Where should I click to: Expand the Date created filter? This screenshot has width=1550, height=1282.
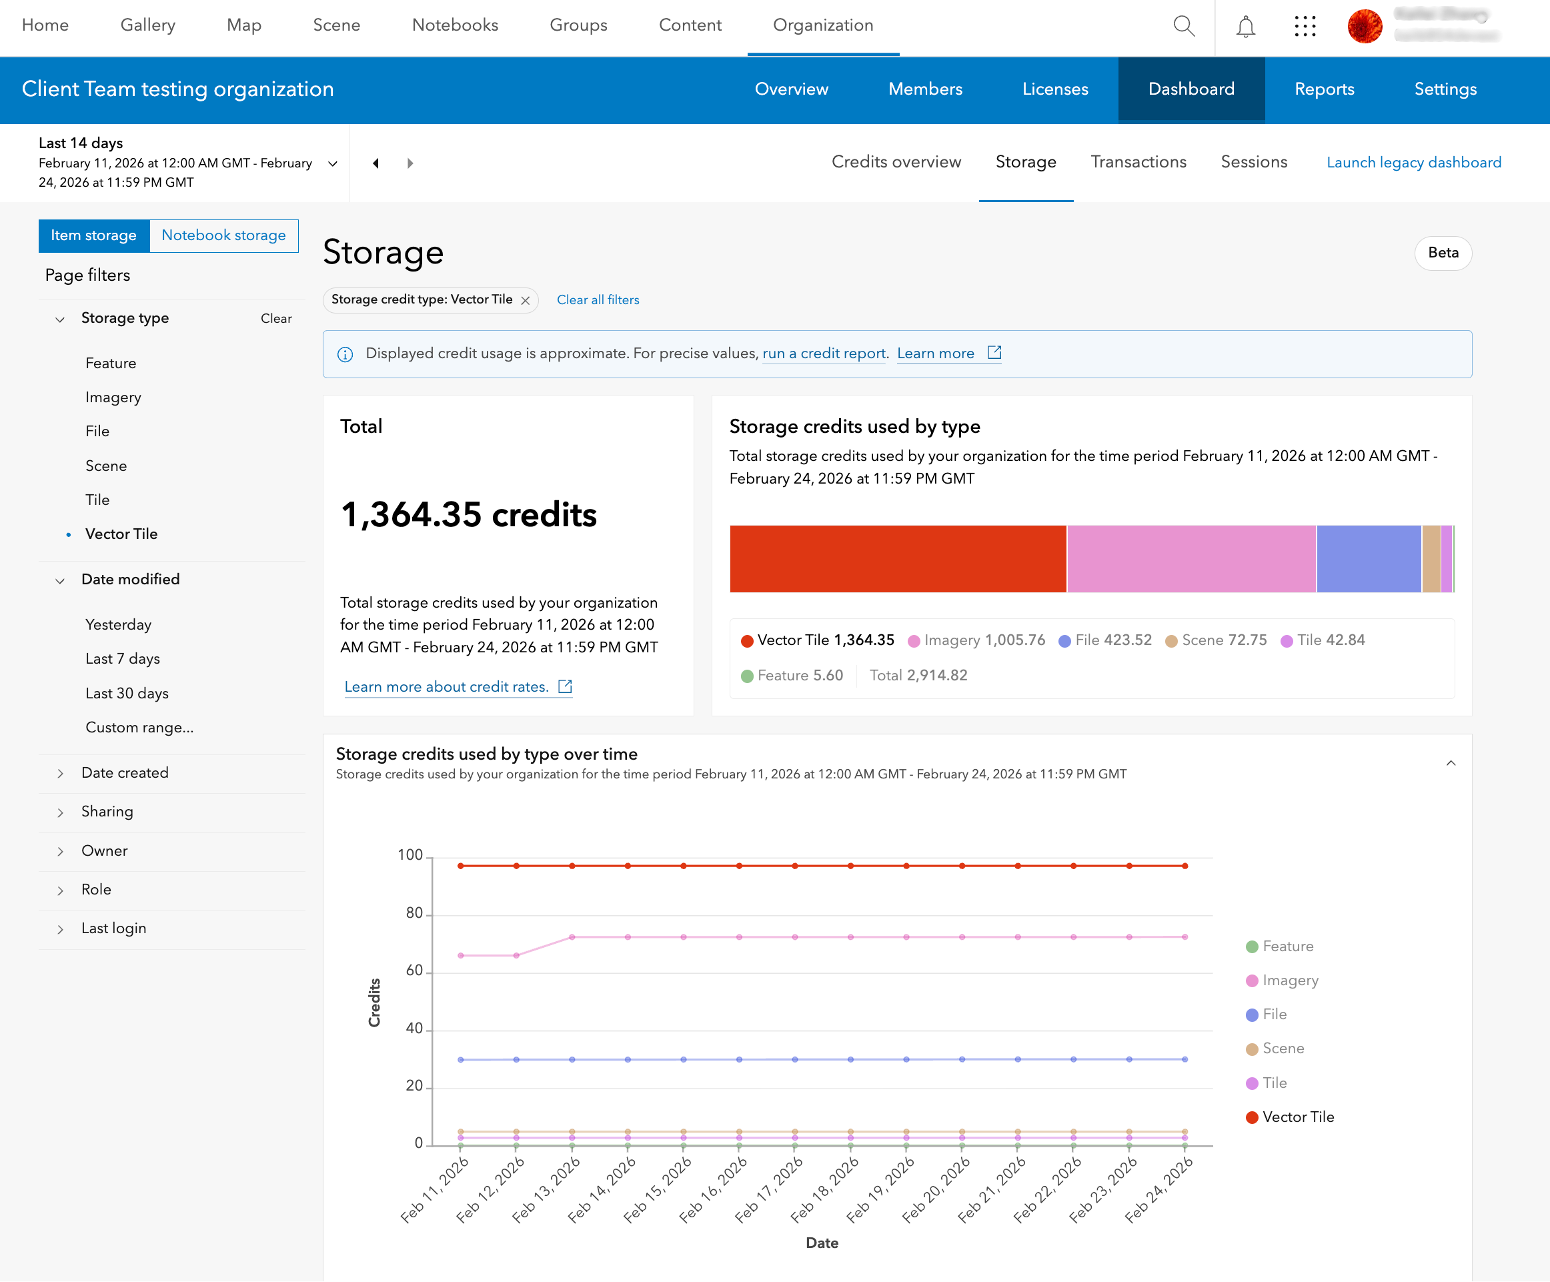(x=125, y=773)
